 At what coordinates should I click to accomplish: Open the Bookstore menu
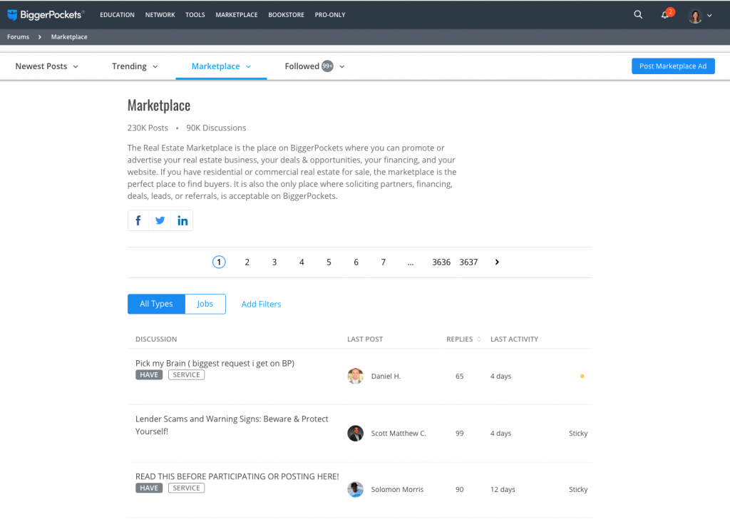point(287,15)
